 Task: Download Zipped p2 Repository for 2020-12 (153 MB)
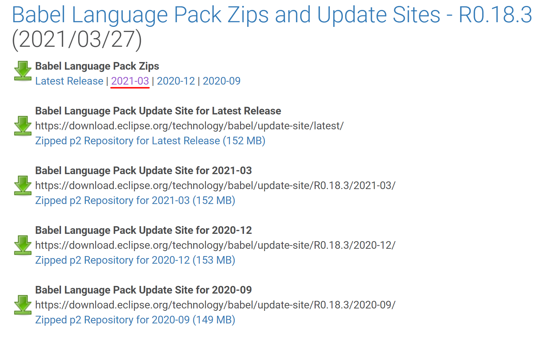(x=135, y=260)
